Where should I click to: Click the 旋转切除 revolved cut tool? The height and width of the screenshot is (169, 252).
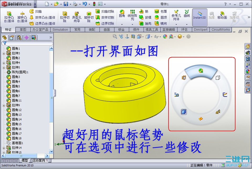(x=89, y=17)
